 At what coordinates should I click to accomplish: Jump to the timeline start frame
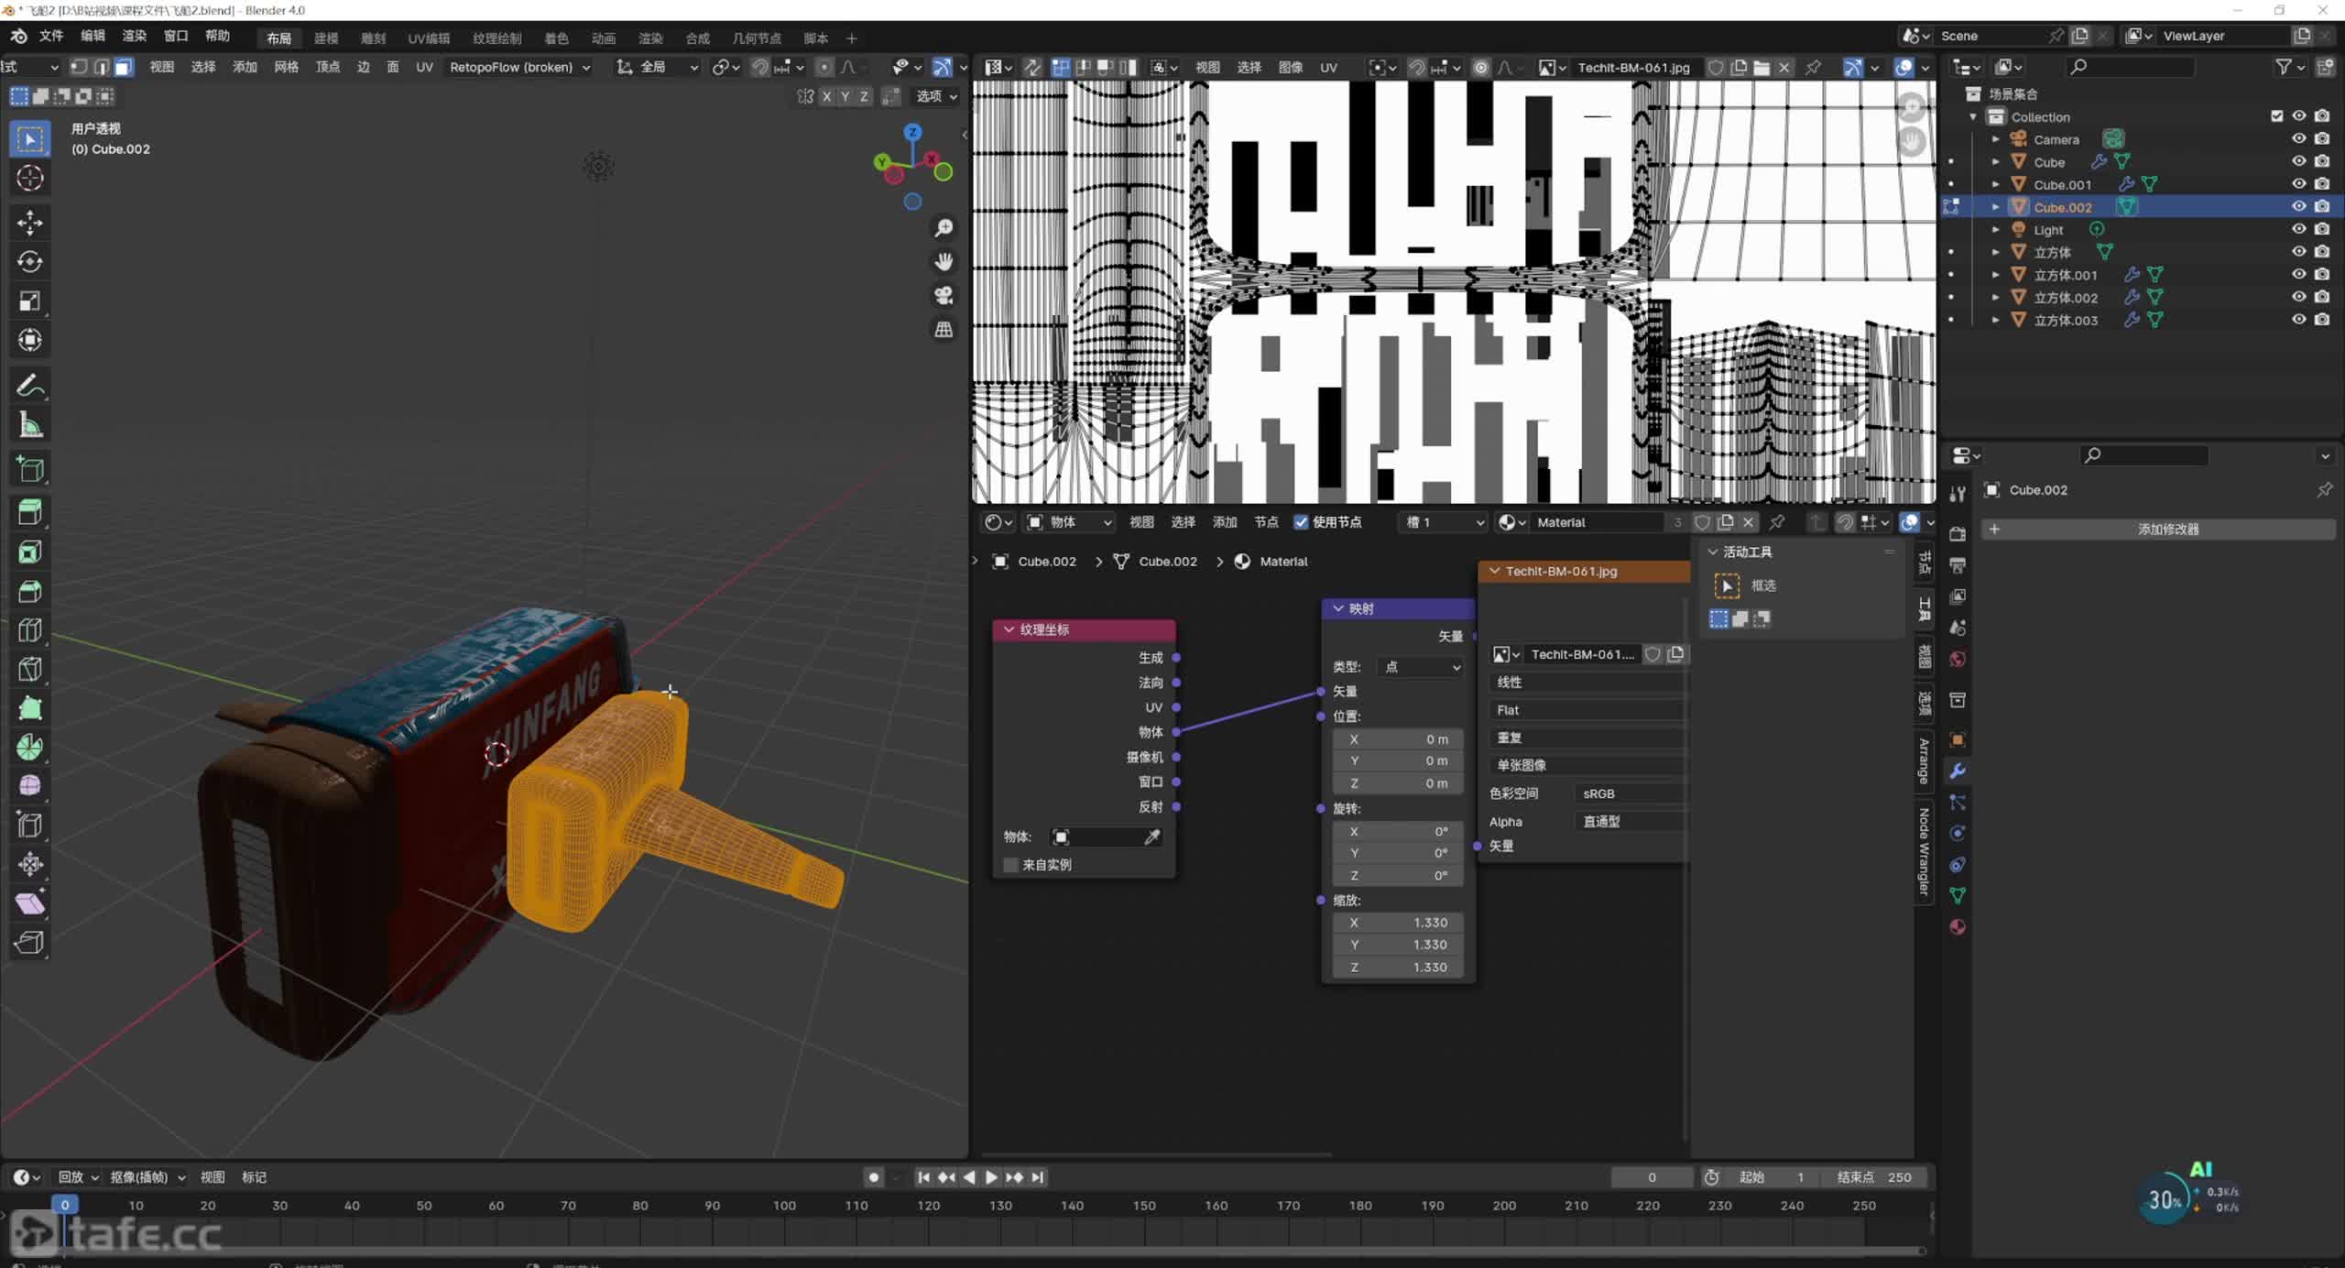pos(923,1177)
